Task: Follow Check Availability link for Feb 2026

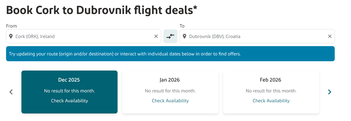Action: pos(271,101)
